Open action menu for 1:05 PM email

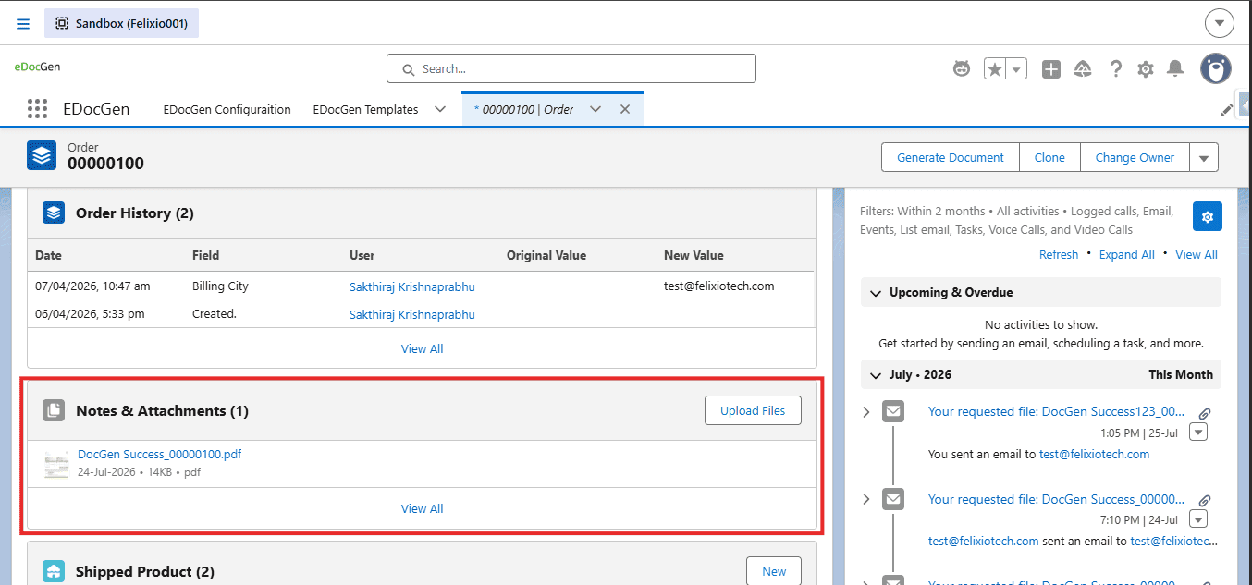tap(1198, 433)
